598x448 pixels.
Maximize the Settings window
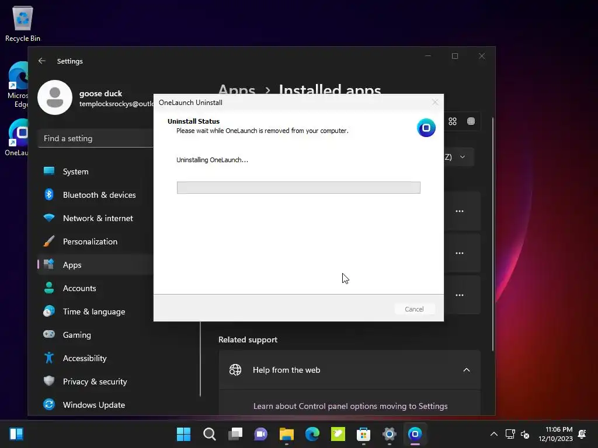455,56
